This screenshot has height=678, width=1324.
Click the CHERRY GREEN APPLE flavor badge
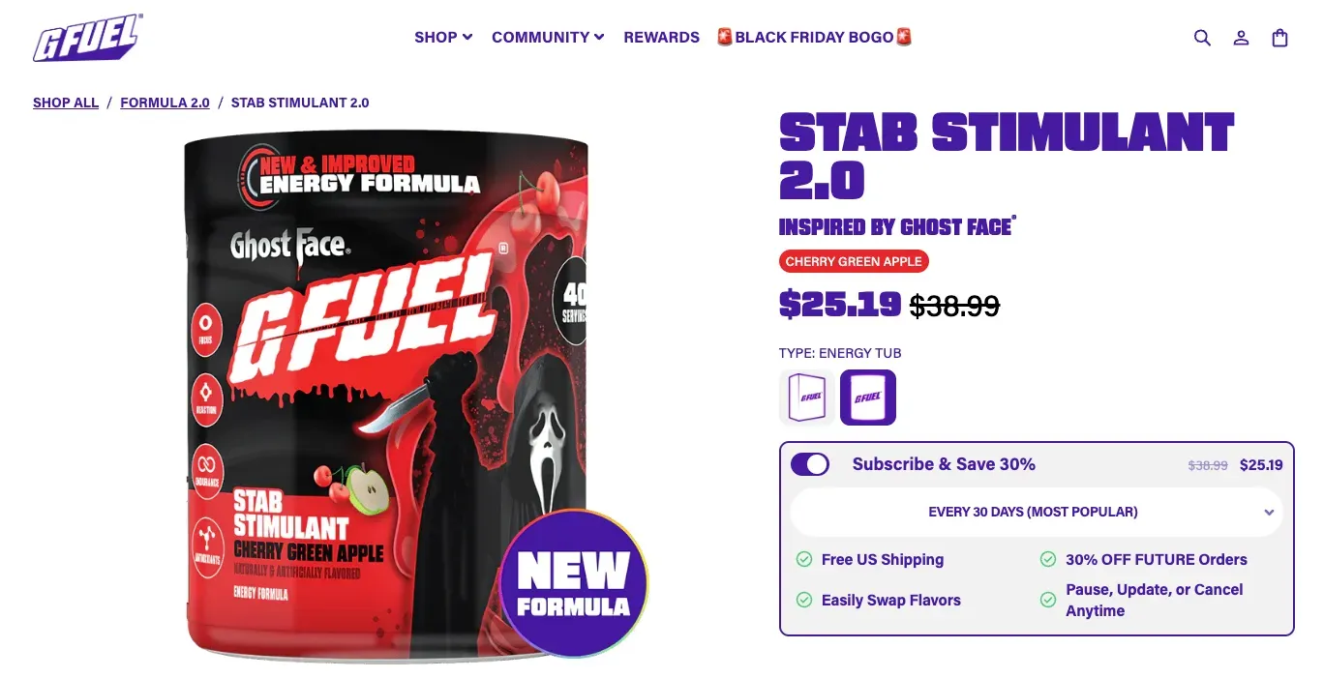point(854,260)
